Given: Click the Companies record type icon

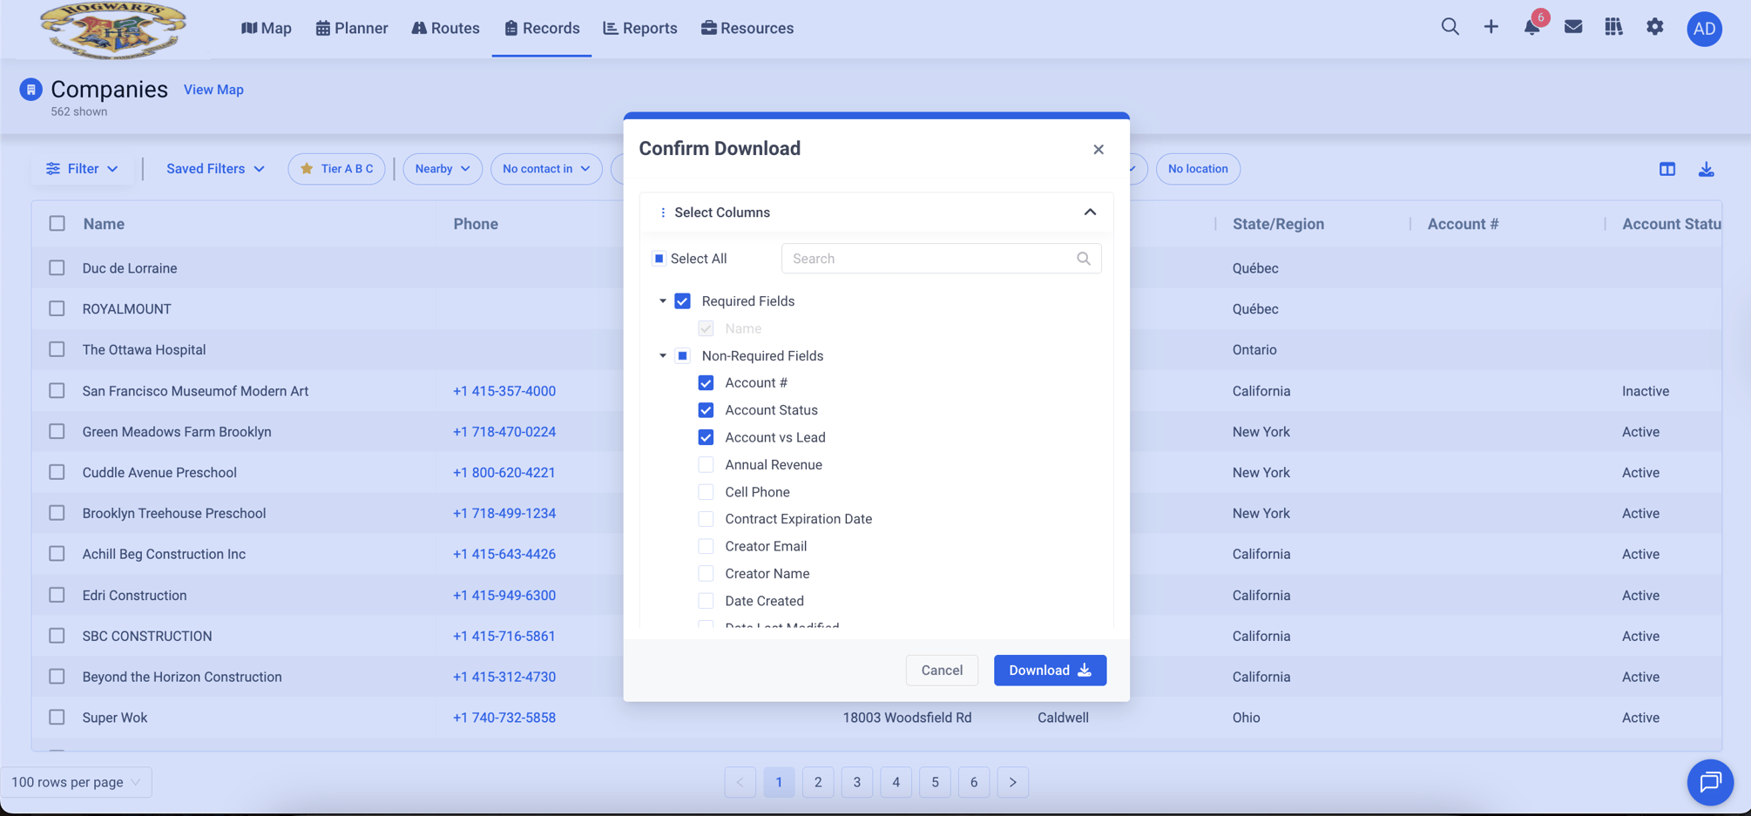Looking at the screenshot, I should pyautogui.click(x=30, y=89).
